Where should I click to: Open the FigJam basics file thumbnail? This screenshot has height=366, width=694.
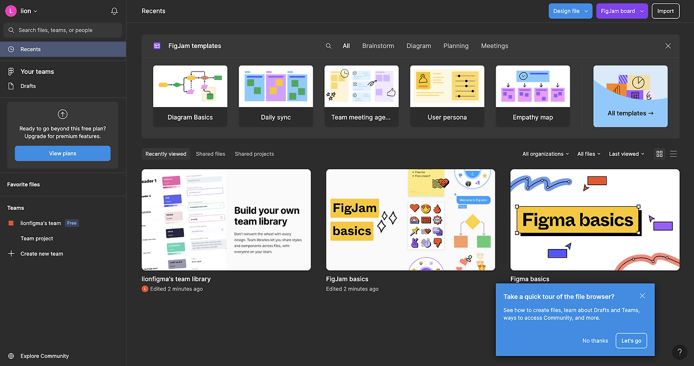coord(410,220)
